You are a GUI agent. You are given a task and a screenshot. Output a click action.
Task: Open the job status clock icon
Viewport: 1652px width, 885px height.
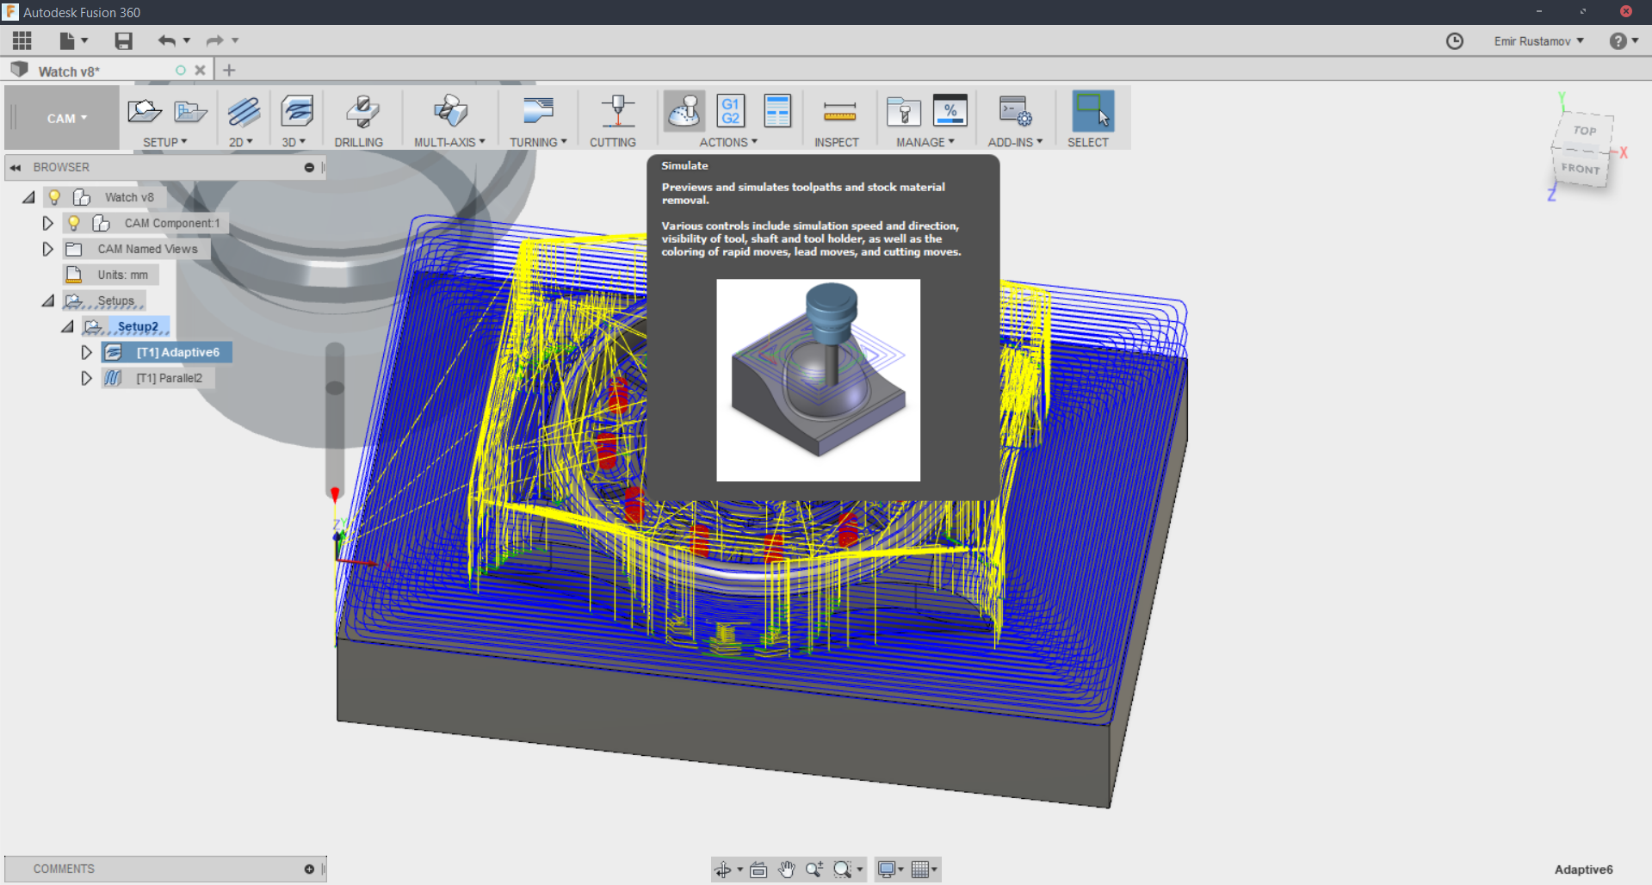click(x=1454, y=41)
